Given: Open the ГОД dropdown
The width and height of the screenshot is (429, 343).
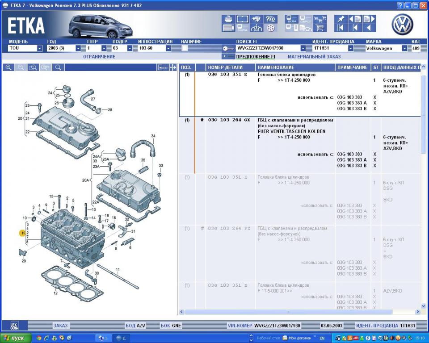Looking at the screenshot, I should [78, 48].
